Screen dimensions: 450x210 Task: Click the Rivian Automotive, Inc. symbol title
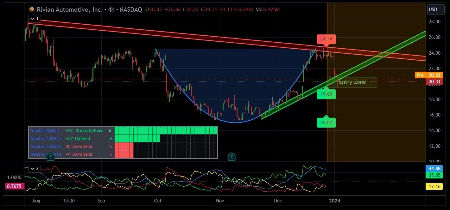[x=69, y=9]
